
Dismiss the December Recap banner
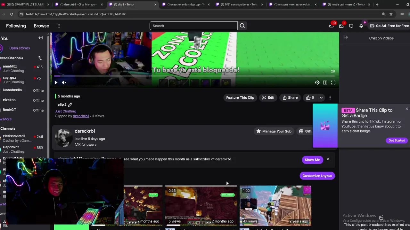[328, 159]
